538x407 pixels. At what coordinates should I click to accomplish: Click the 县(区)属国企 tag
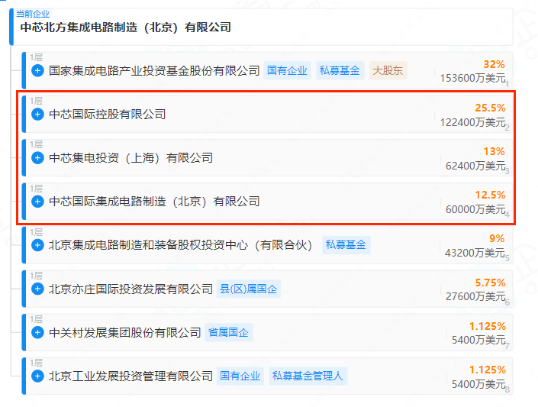[249, 289]
